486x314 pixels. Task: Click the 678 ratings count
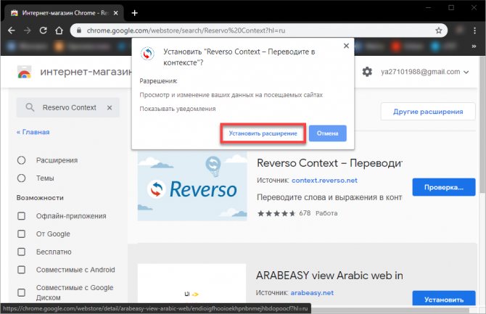(305, 213)
